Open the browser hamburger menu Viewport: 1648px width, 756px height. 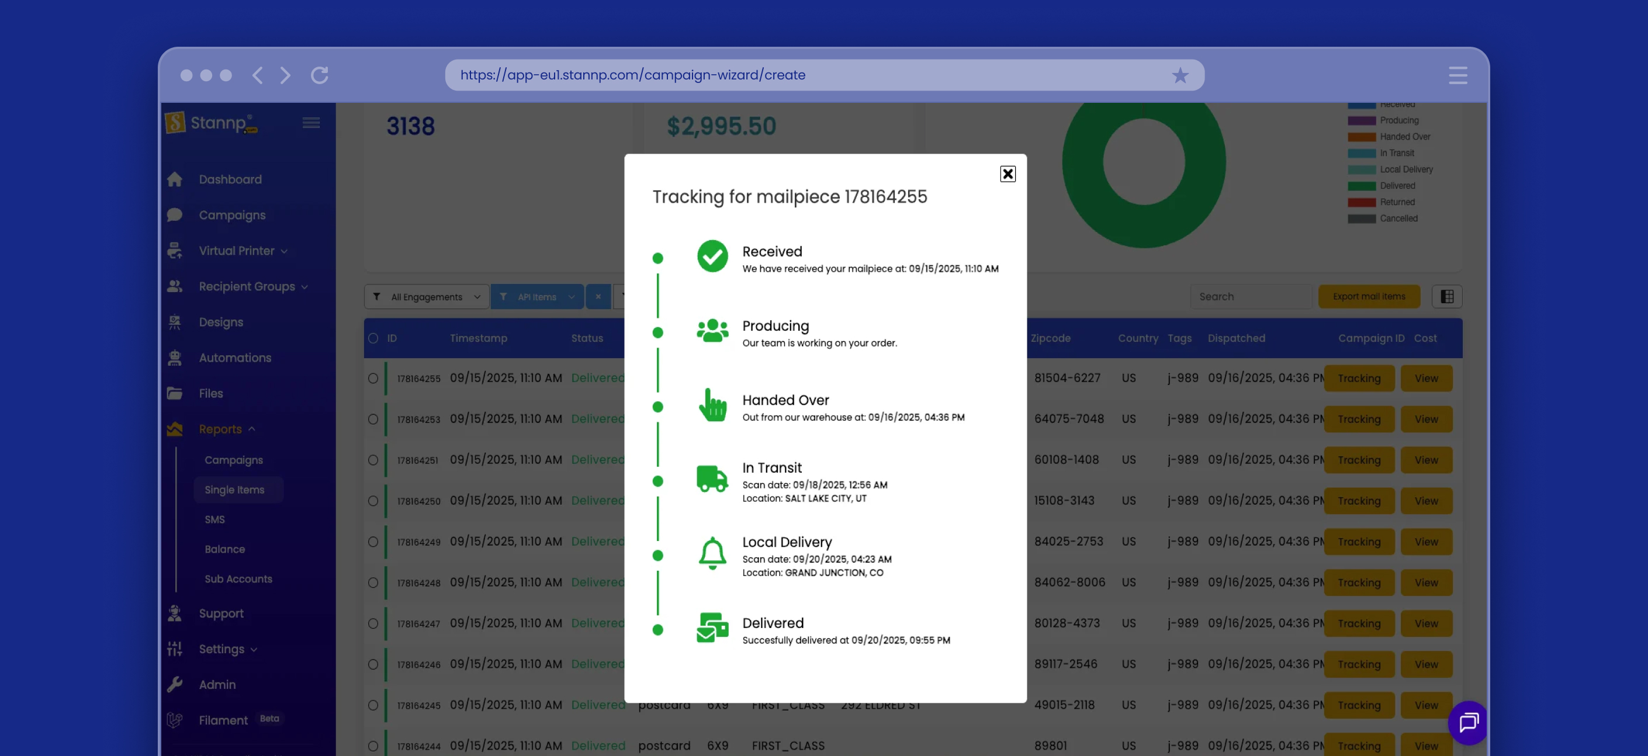tap(1458, 75)
